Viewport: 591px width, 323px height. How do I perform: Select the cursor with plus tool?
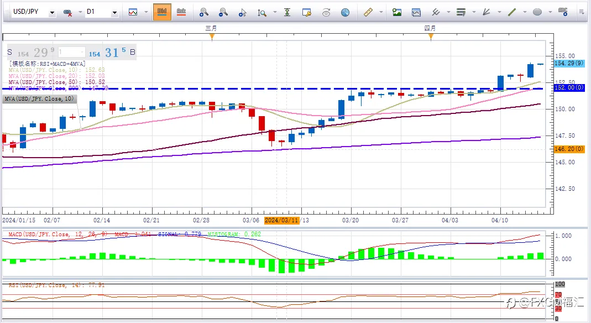[x=242, y=12]
